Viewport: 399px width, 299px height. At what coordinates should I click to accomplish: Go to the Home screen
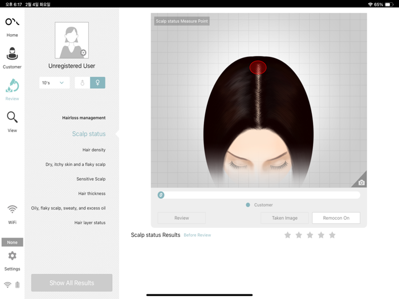[12, 27]
